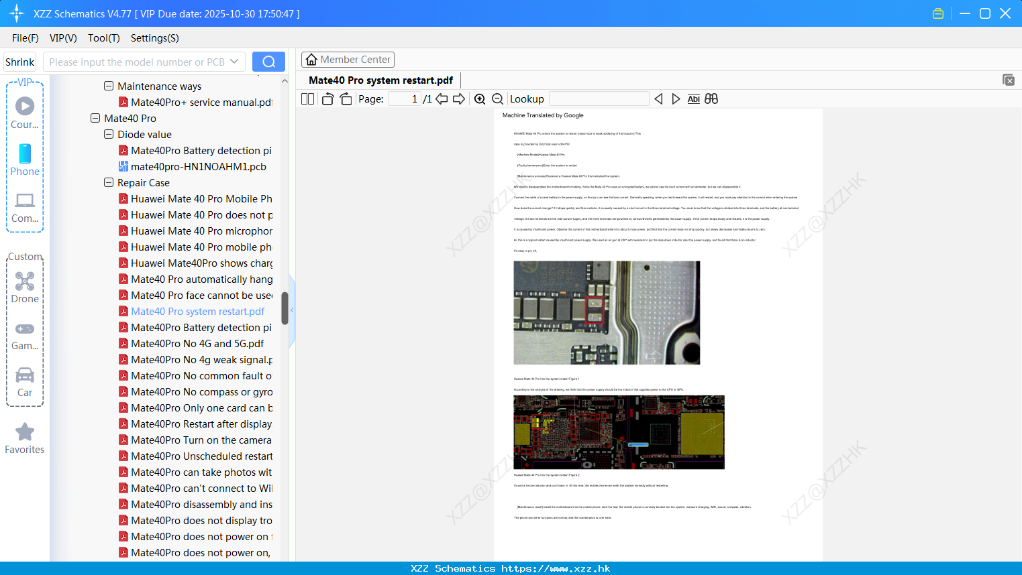Click the XZZ Schematics logo icon
The image size is (1022, 575).
click(16, 13)
